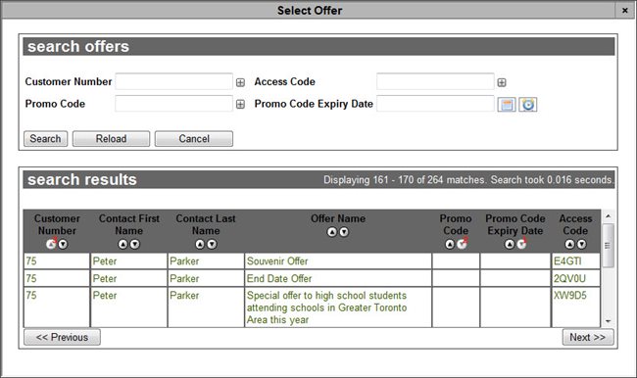637x378 pixels.
Task: Select the Souvenir Offer row
Action: 312,261
